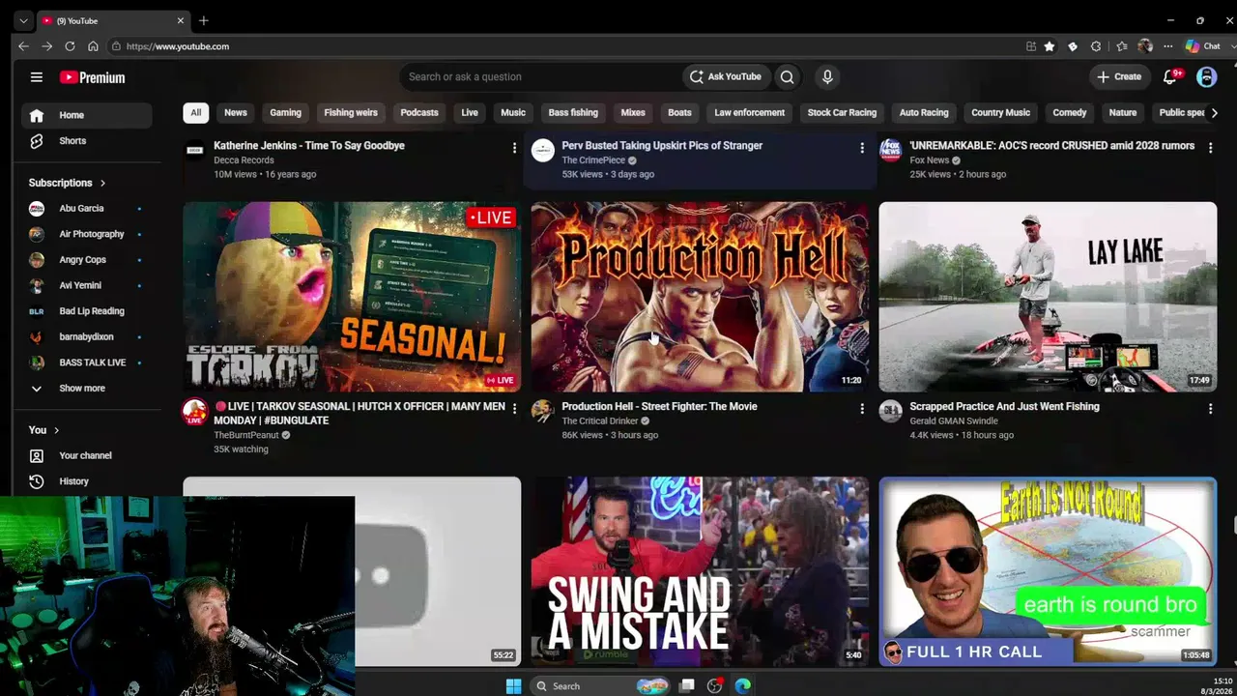
Task: Open options for the Fox News AOC video
Action: click(x=1210, y=148)
